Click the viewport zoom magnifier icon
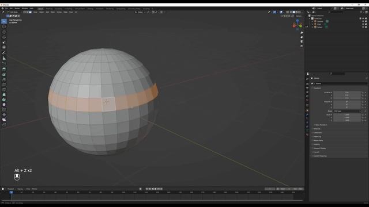 click(x=302, y=33)
